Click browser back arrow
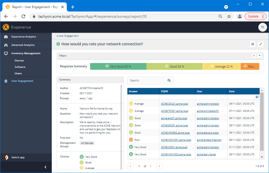 point(6,16)
